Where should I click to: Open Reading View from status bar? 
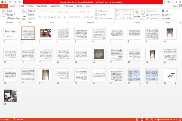tap(147, 119)
